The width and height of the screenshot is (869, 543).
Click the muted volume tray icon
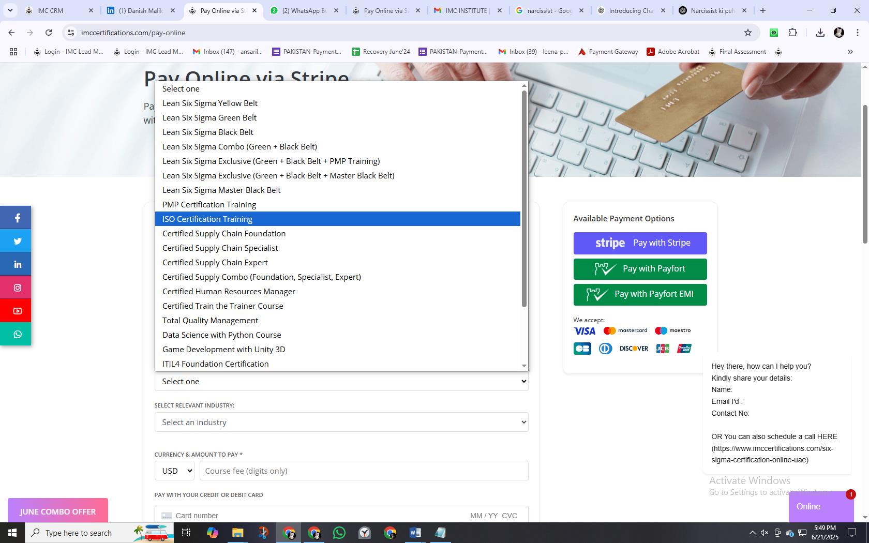765,533
